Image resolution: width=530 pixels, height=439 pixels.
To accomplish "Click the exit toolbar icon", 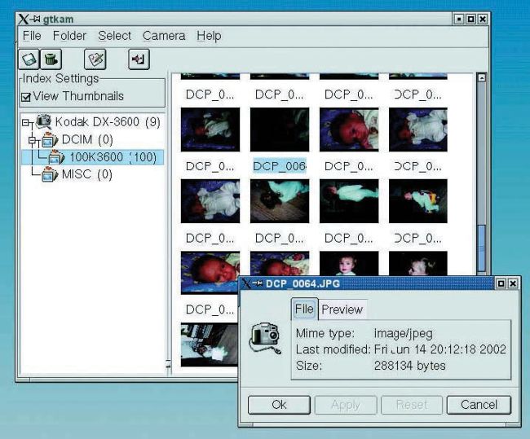I will [139, 59].
